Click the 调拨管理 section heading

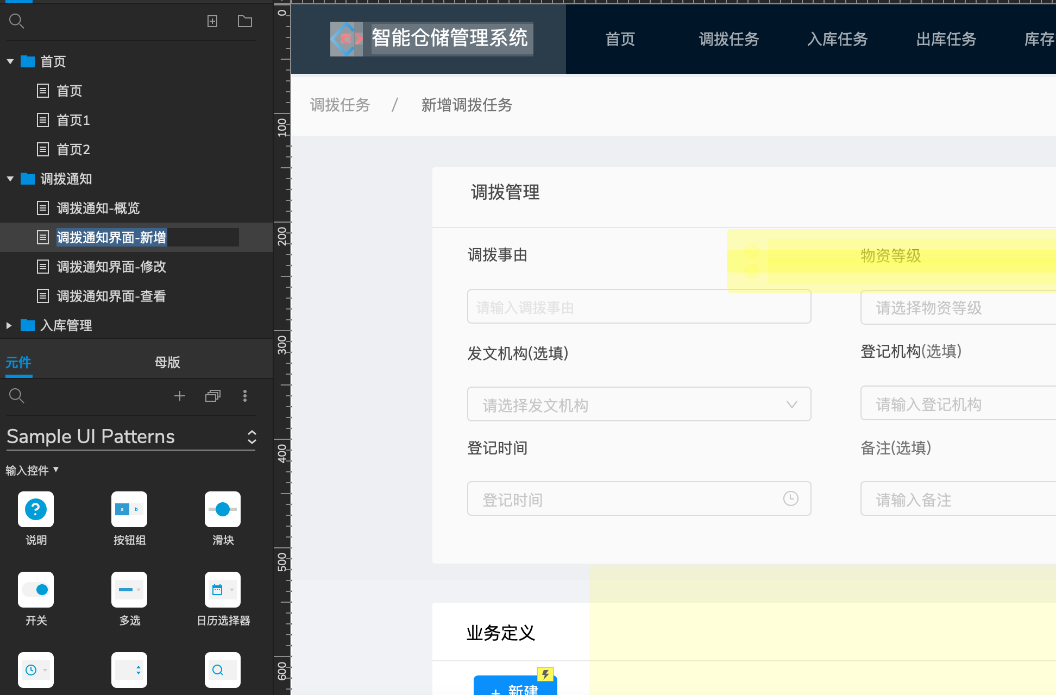tap(505, 192)
